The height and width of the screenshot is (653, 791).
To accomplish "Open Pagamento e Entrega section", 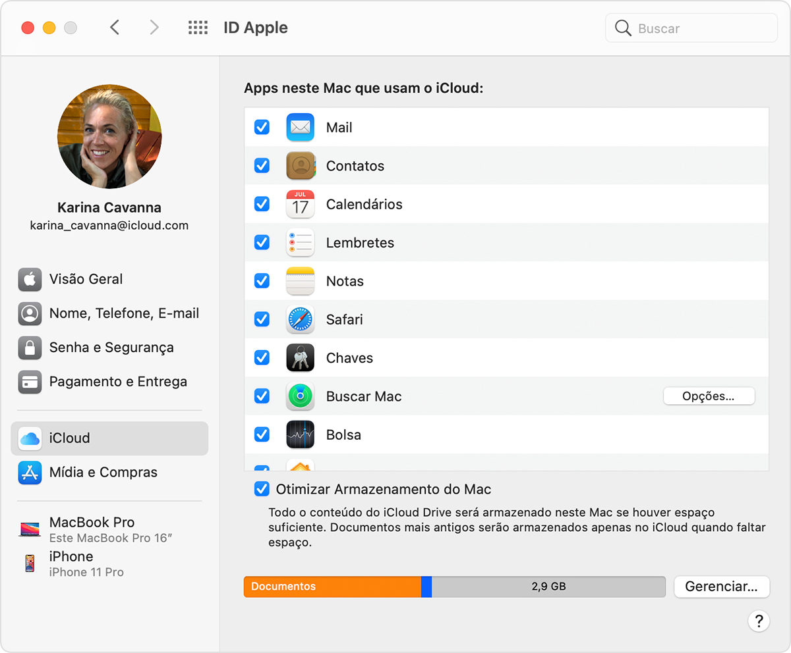I will (117, 382).
